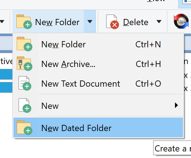Click the New submenu arrow
The height and width of the screenshot is (158, 191).
click(176, 105)
